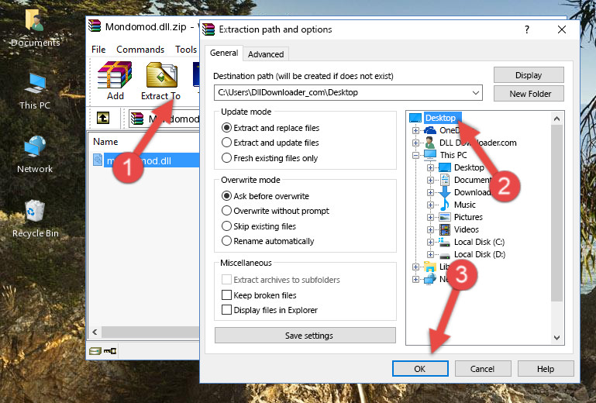The image size is (596, 403).
Task: Expand the Libraries tree node
Action: point(415,267)
